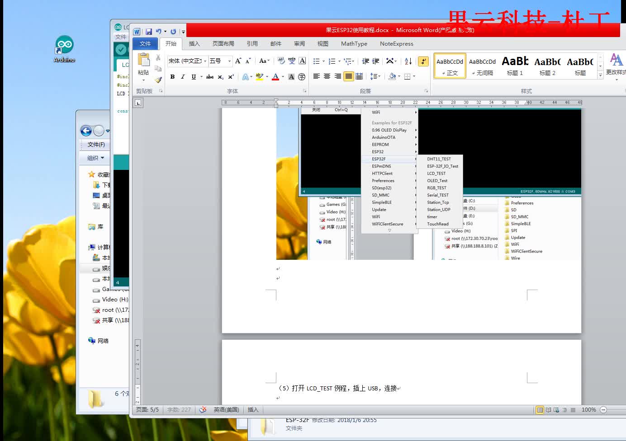
Task: Click the yellow Text Highlight Color button
Action: tap(259, 77)
